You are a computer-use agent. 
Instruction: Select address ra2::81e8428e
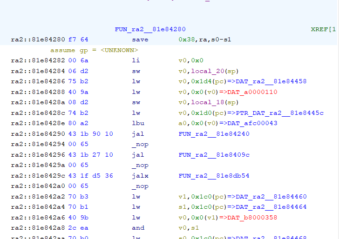(x=38, y=123)
